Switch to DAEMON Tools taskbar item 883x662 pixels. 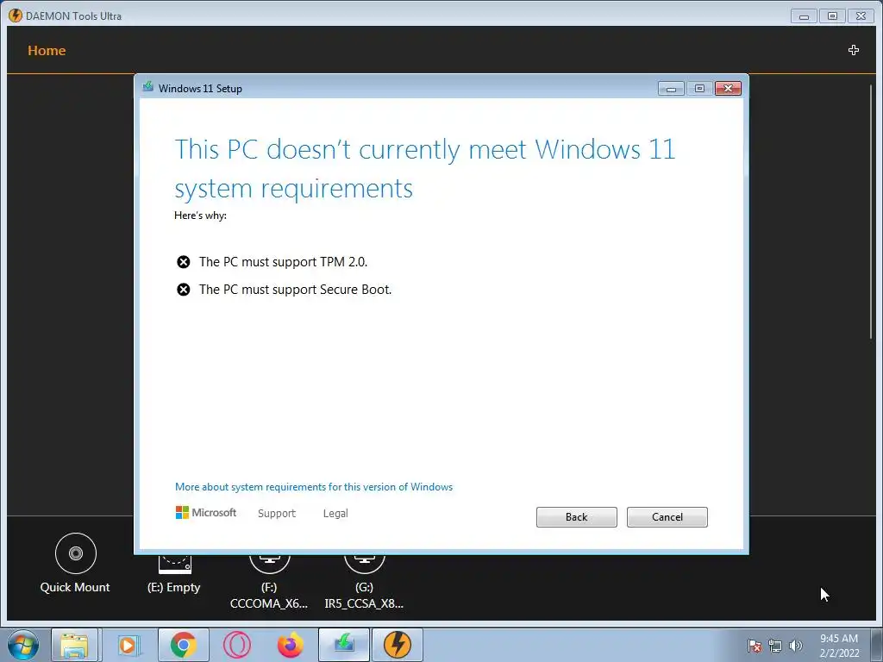(397, 645)
